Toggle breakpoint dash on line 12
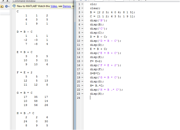 coord(82,49)
